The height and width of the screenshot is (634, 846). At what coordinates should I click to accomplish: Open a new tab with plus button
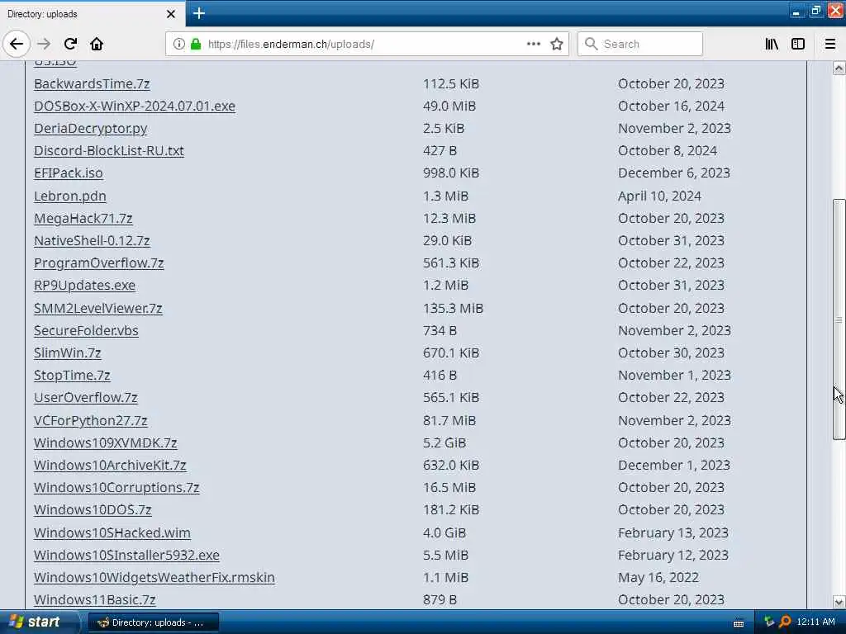(199, 13)
